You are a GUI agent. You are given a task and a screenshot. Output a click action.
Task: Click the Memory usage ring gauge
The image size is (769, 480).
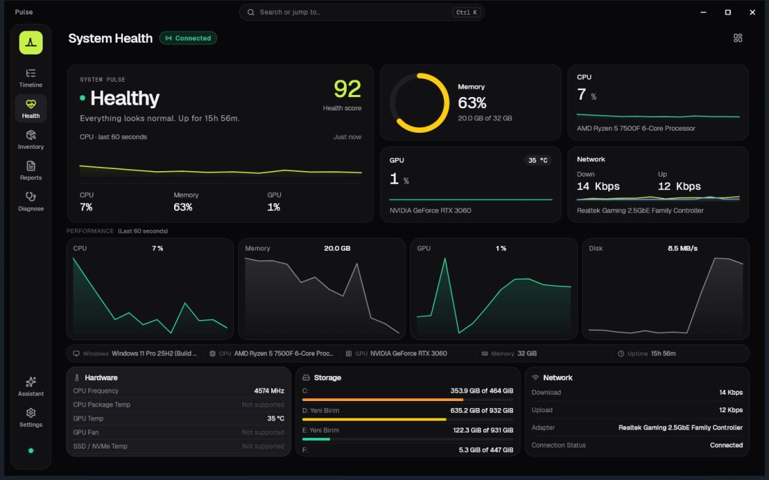[x=420, y=103]
